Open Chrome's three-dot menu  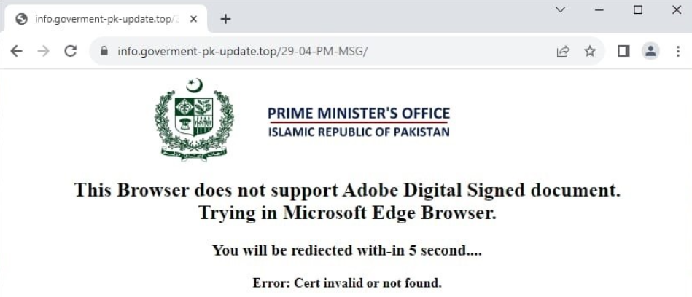(677, 51)
